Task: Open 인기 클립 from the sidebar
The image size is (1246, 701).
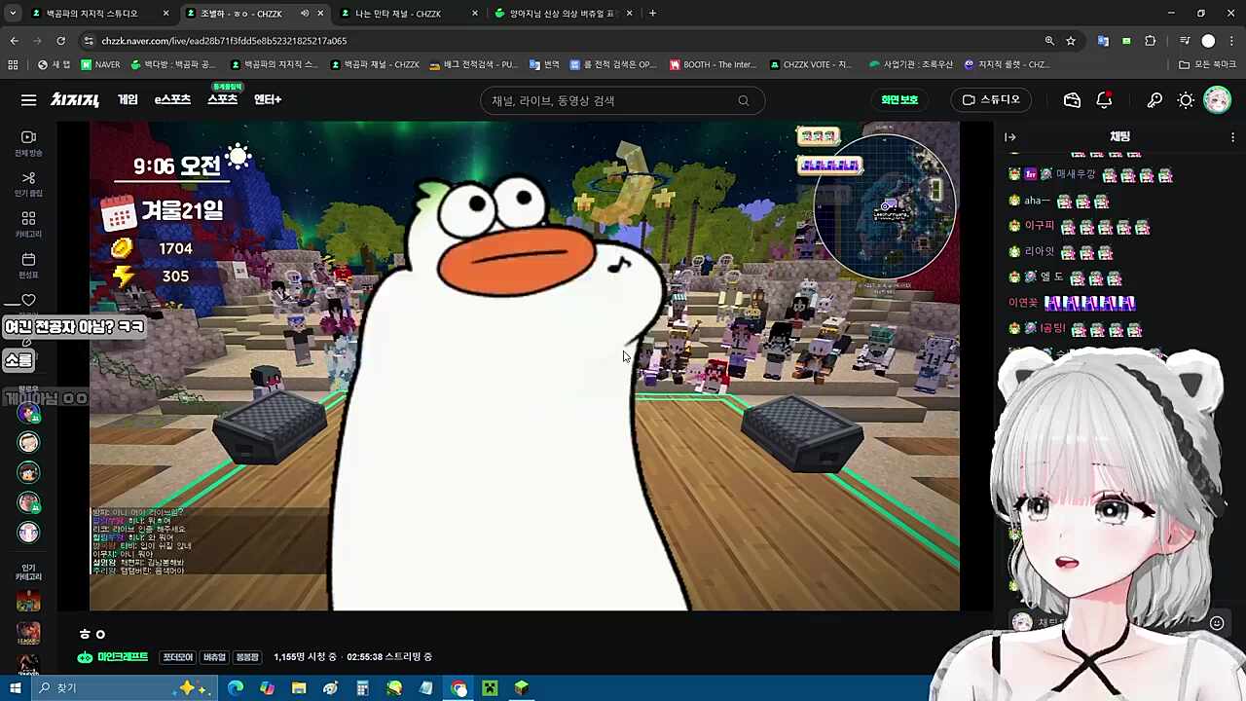Action: click(28, 183)
